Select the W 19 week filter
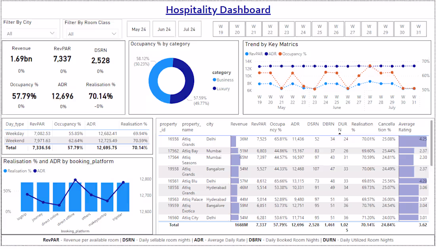This screenshot has height=249, width=436. point(220,29)
